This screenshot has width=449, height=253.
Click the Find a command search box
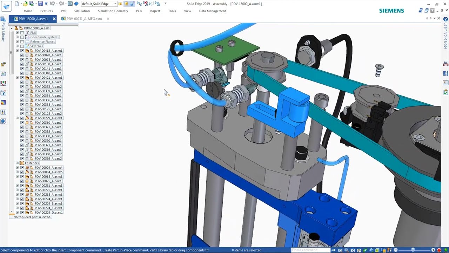click(x=310, y=250)
